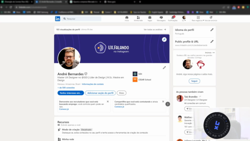Expand the Para negócios grid menu

click(198, 18)
